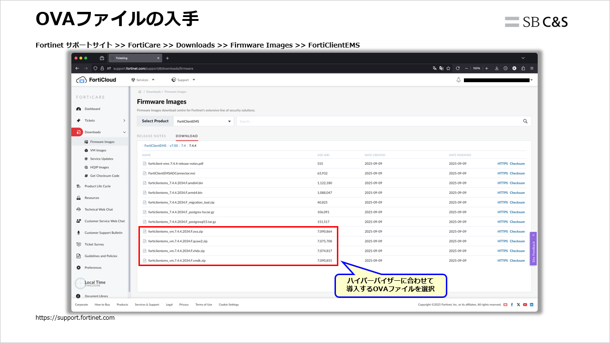Open Resources in the sidebar
This screenshot has height=343, width=610.
click(x=92, y=198)
